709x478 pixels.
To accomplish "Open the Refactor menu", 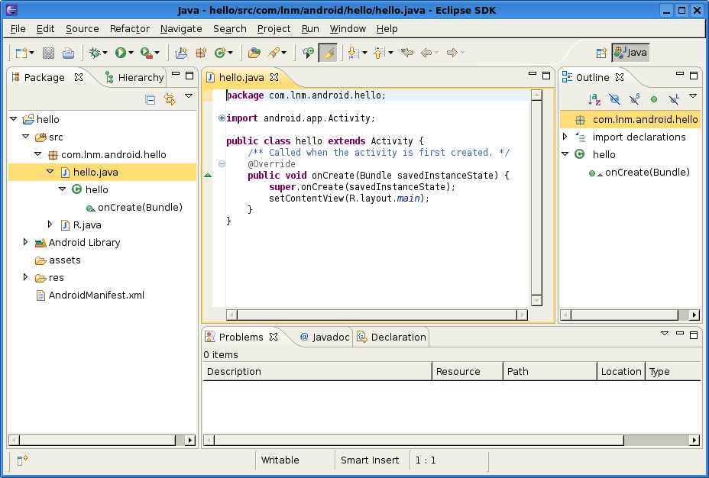I will point(130,29).
